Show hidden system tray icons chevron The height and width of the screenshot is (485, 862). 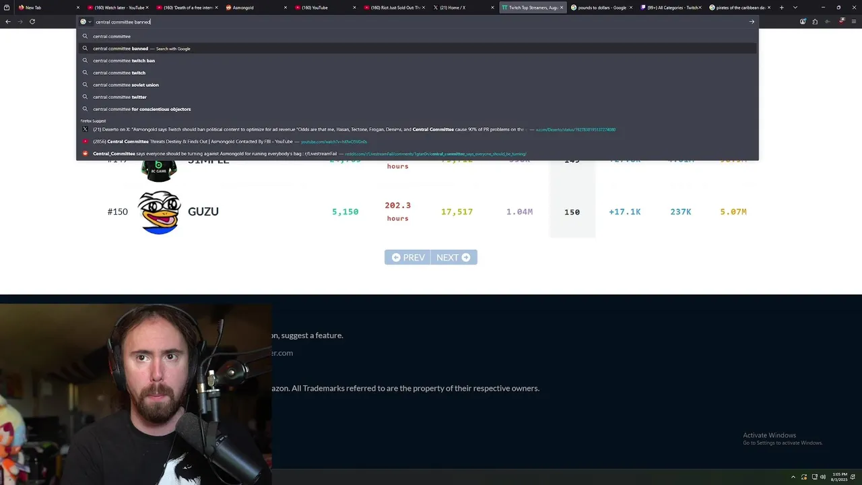click(x=793, y=477)
